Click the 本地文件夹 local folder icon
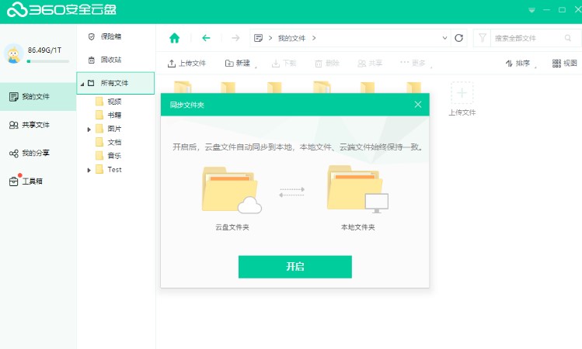This screenshot has height=349, width=582. pos(357,189)
